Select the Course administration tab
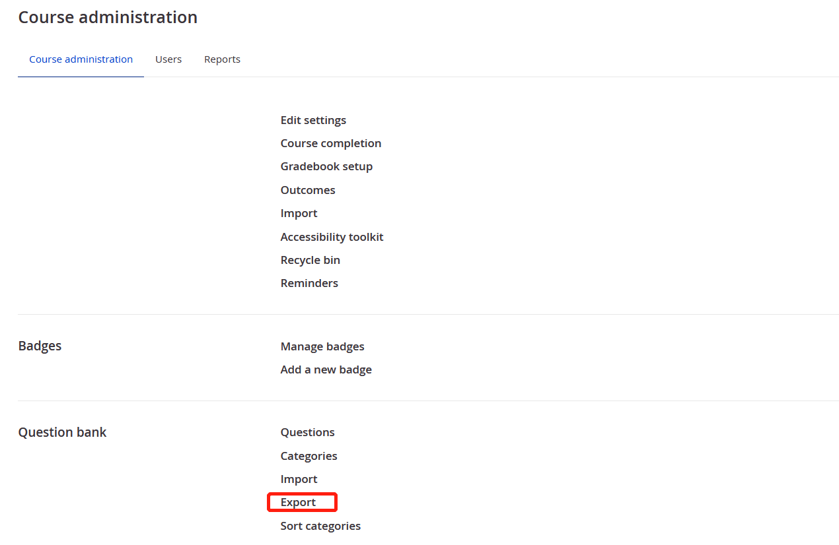 point(81,59)
